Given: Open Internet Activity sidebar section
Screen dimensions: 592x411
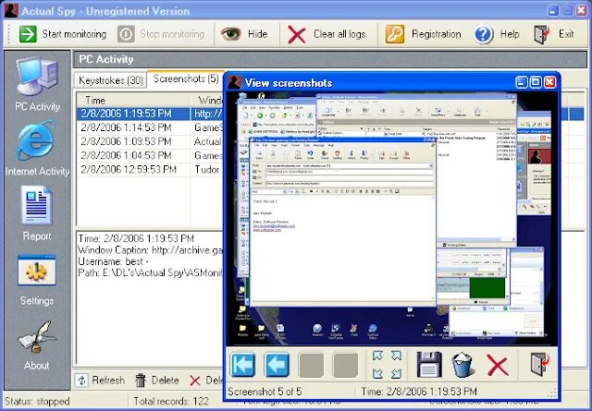Looking at the screenshot, I should click(x=37, y=148).
